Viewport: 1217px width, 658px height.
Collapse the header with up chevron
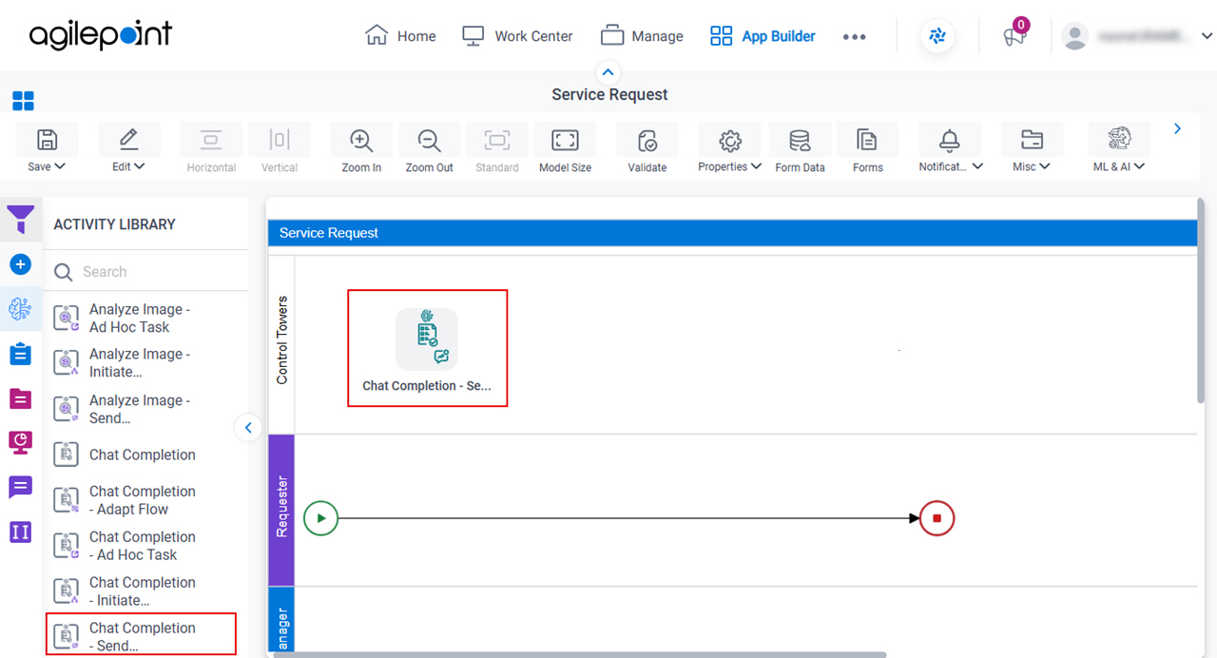pos(608,71)
